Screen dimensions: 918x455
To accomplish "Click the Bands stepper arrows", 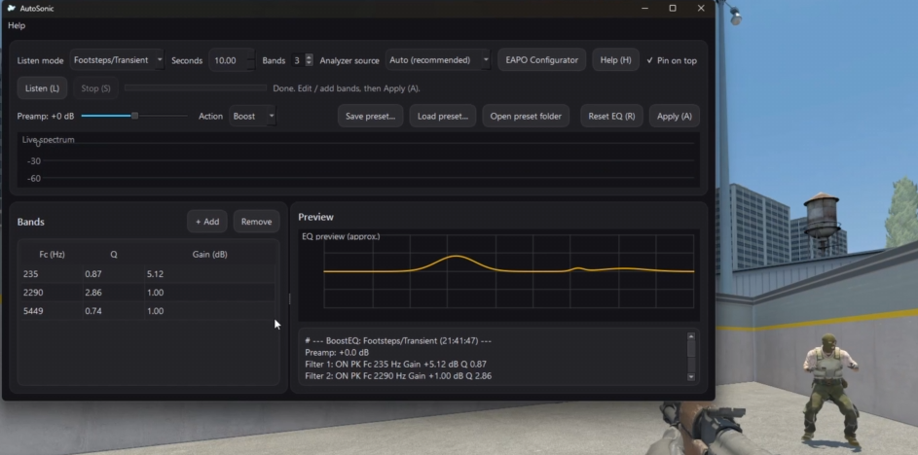I will (x=310, y=60).
